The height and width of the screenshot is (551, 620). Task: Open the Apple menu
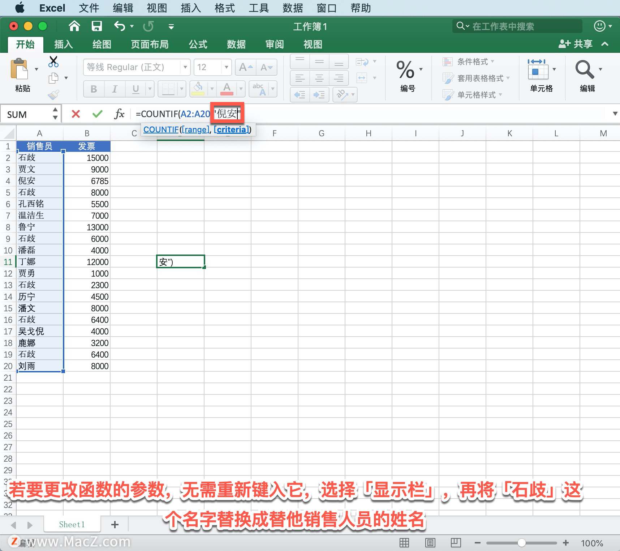[x=20, y=8]
